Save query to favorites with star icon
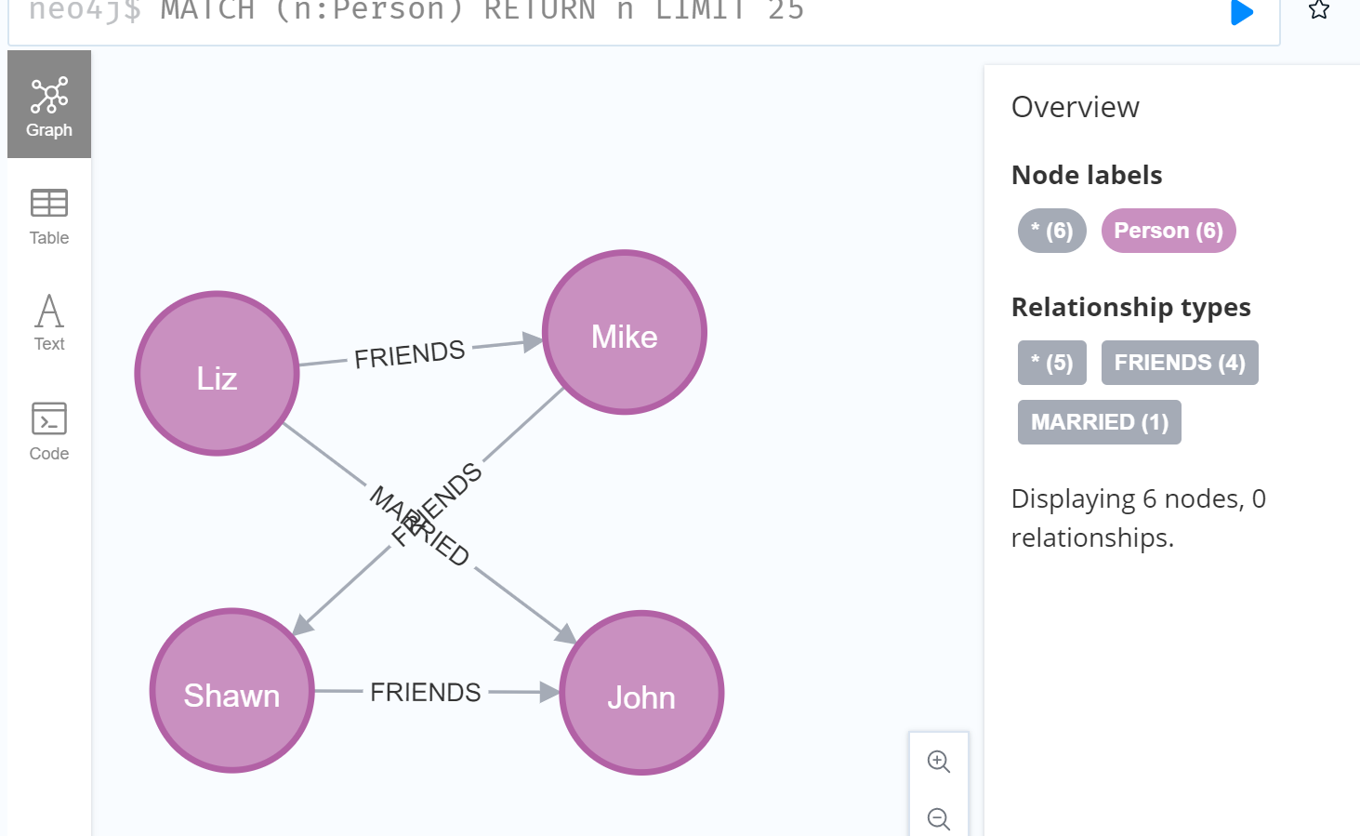The image size is (1360, 836). click(1318, 10)
